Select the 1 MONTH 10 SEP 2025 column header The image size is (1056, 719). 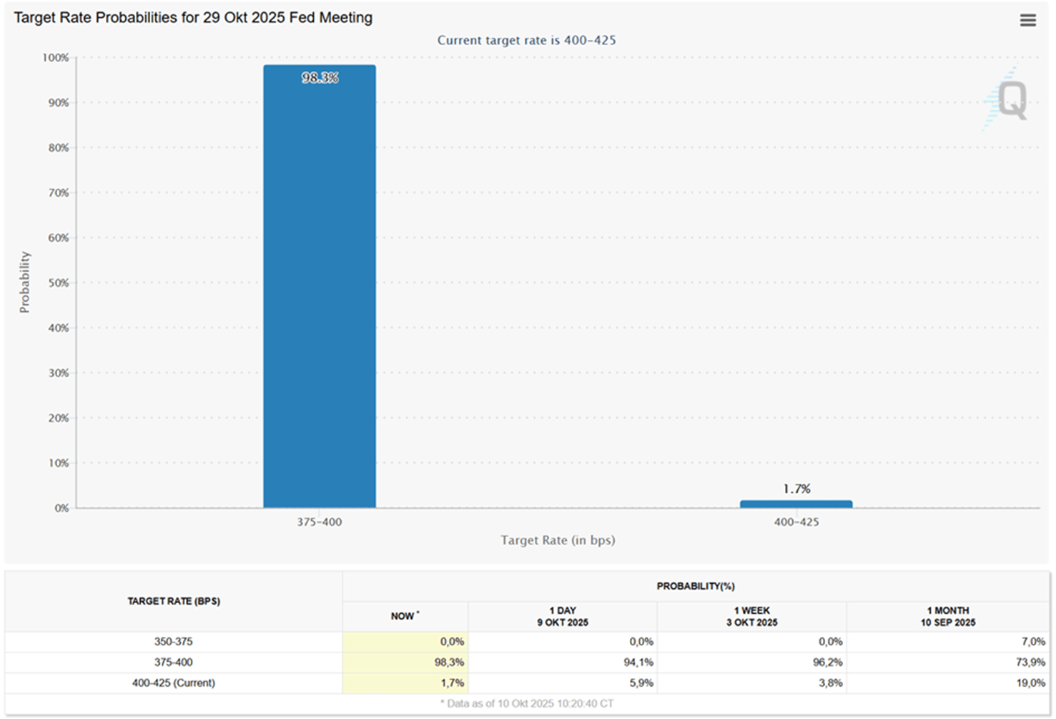pos(947,616)
